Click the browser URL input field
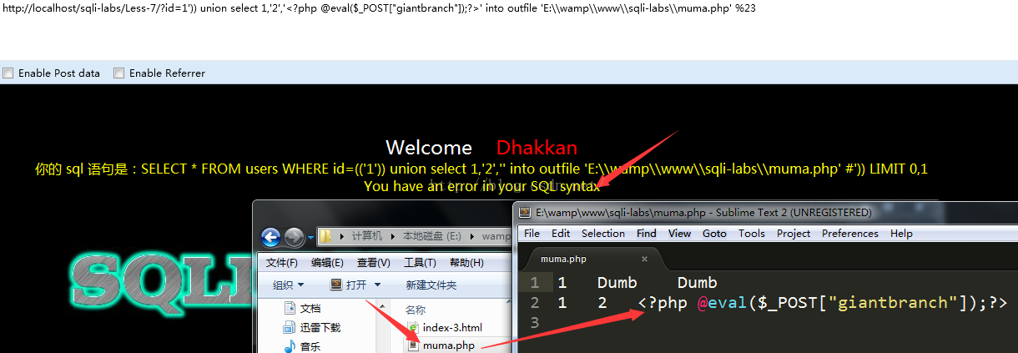This screenshot has width=1018, height=353. (509, 8)
